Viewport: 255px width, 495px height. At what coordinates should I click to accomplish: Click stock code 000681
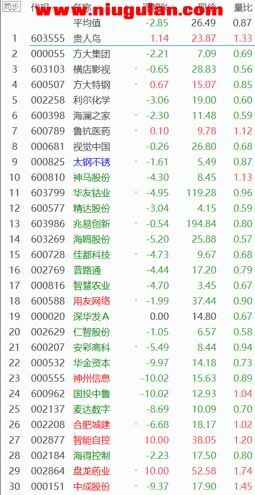pos(48,146)
